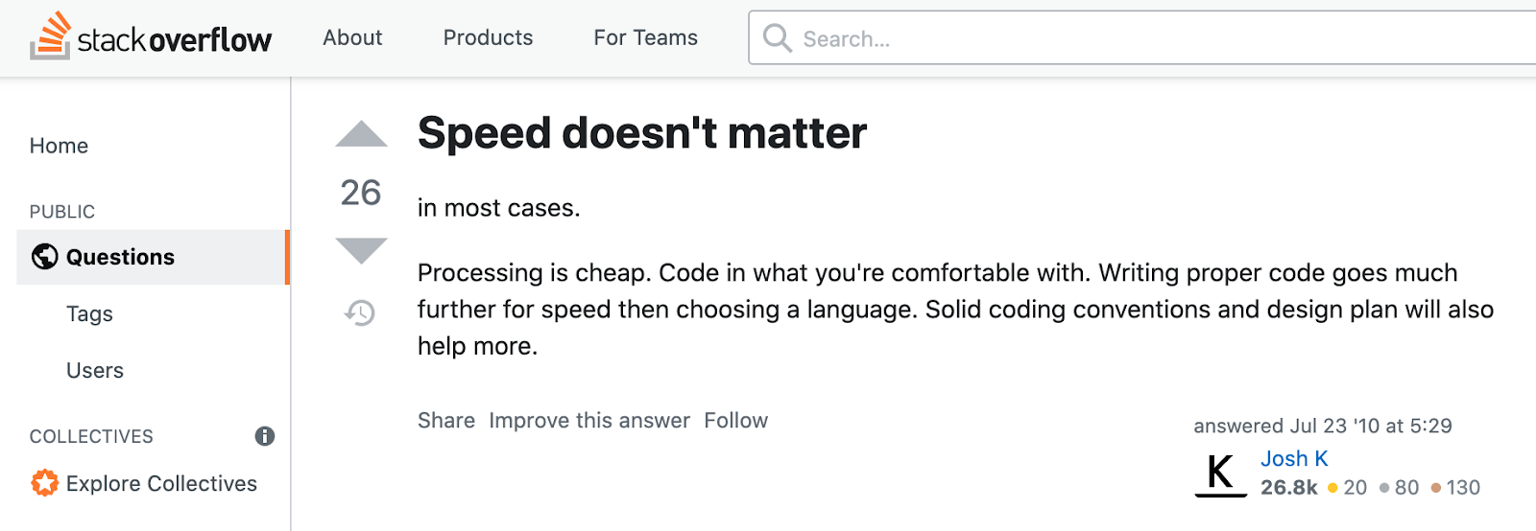
Task: Open the Products menu
Action: pos(488,37)
